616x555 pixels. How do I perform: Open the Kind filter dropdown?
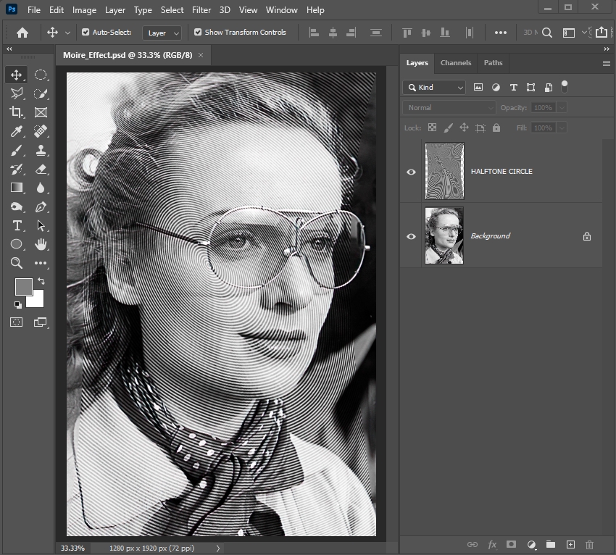coord(435,87)
